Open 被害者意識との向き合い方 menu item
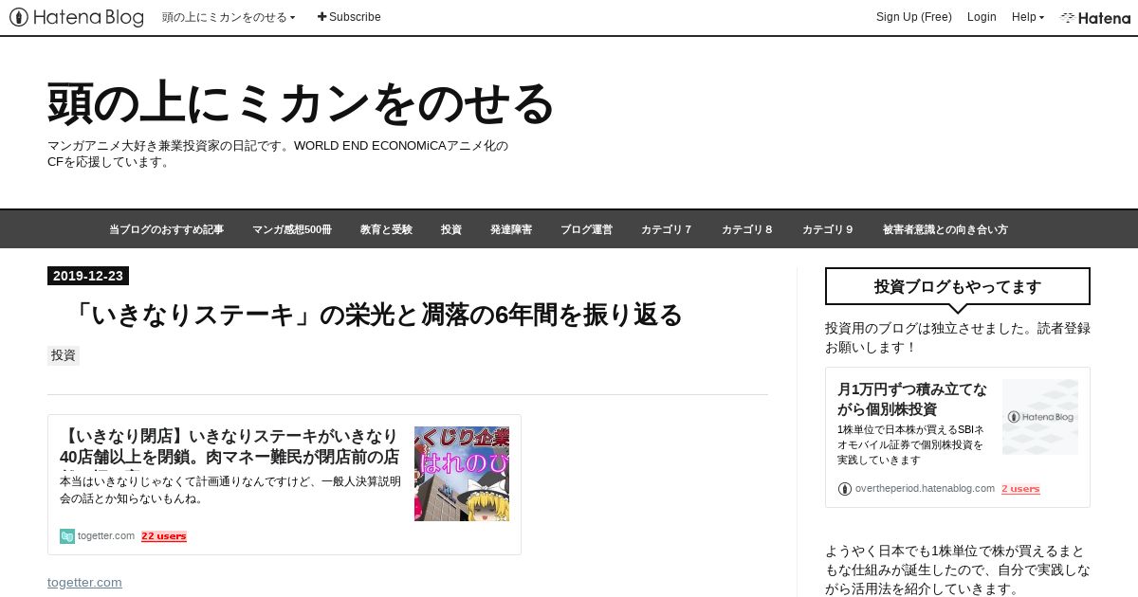1138x597 pixels. click(x=945, y=229)
